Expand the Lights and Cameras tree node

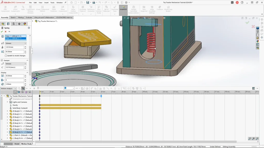[7, 102]
